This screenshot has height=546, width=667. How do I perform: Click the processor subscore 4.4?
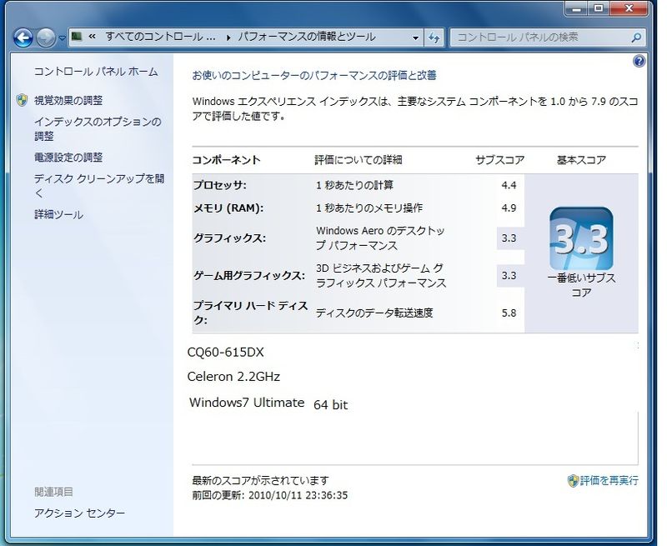tap(509, 185)
